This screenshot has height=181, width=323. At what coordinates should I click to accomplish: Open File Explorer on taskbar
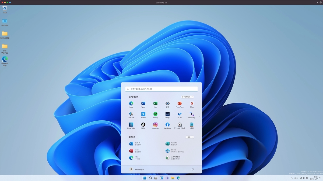[173, 178]
